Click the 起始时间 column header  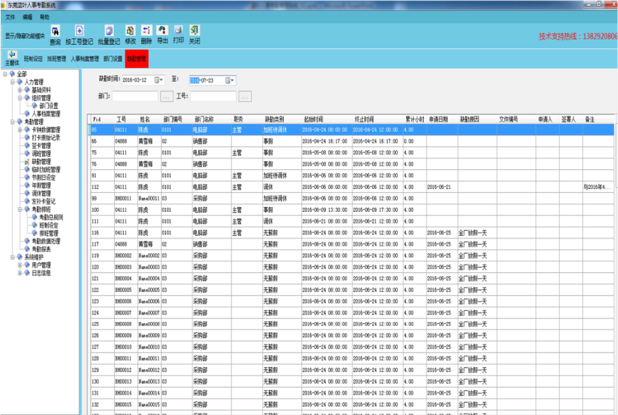pos(327,119)
